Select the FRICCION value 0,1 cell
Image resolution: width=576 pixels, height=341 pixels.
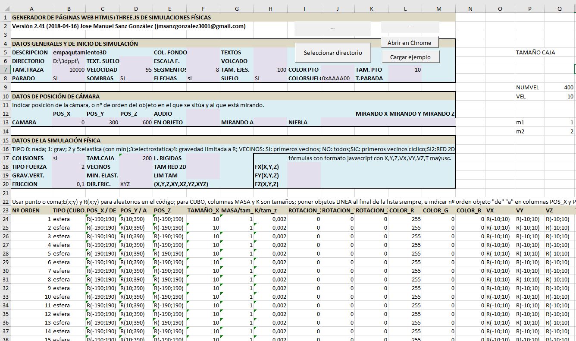click(69, 184)
